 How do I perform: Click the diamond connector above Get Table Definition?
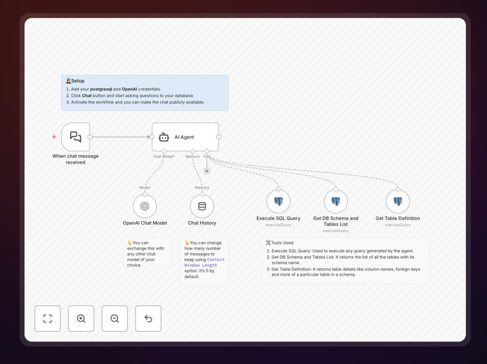pos(397,190)
